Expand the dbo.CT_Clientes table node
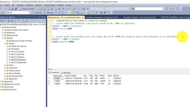 [x=7, y=52]
